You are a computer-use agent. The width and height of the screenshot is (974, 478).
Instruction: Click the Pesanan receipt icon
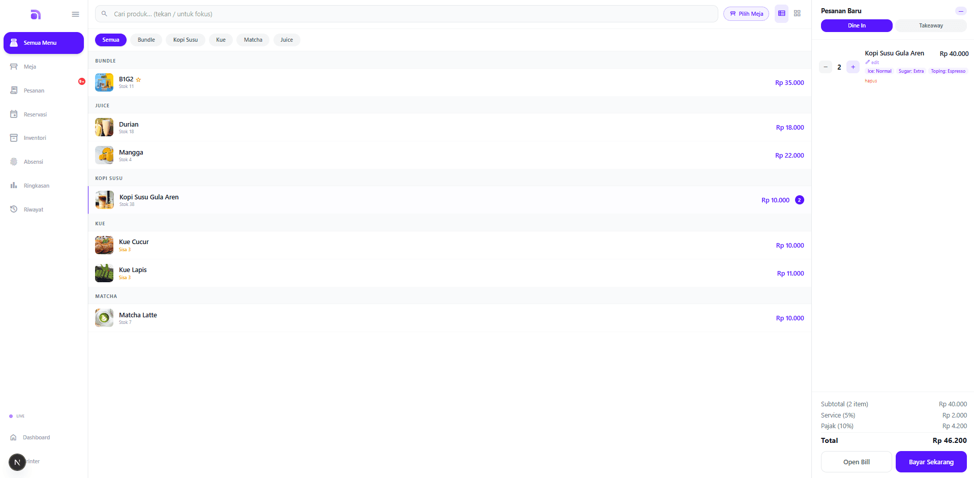pos(14,91)
